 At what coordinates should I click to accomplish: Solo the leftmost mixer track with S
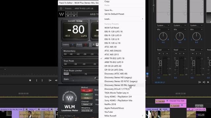163,53
